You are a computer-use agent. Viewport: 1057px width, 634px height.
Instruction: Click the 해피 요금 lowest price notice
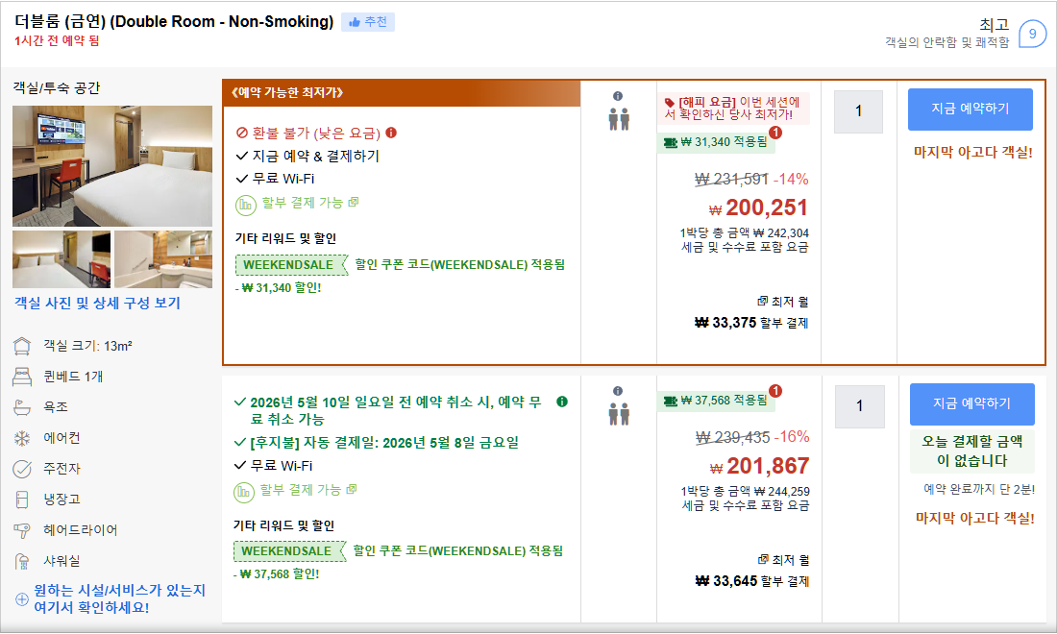733,109
